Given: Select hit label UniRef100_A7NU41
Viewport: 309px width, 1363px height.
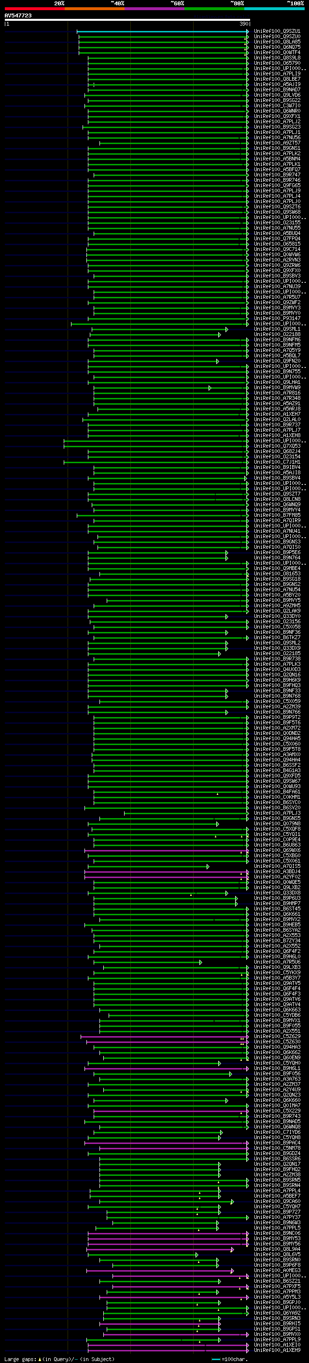Looking at the screenshot, I should (277, 531).
